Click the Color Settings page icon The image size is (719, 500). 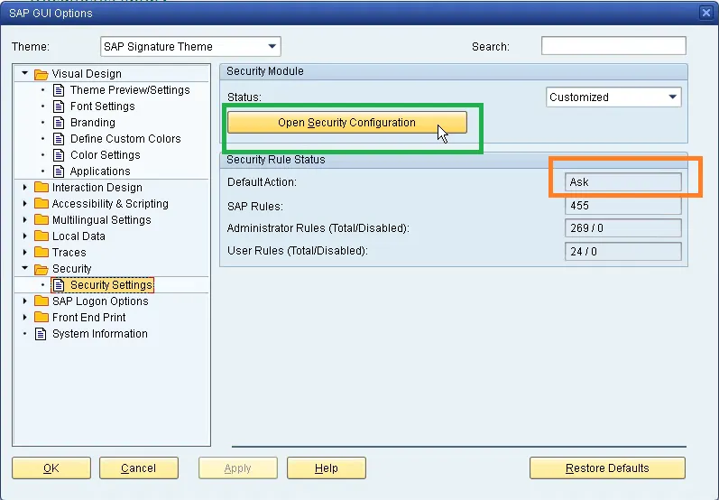pos(59,155)
